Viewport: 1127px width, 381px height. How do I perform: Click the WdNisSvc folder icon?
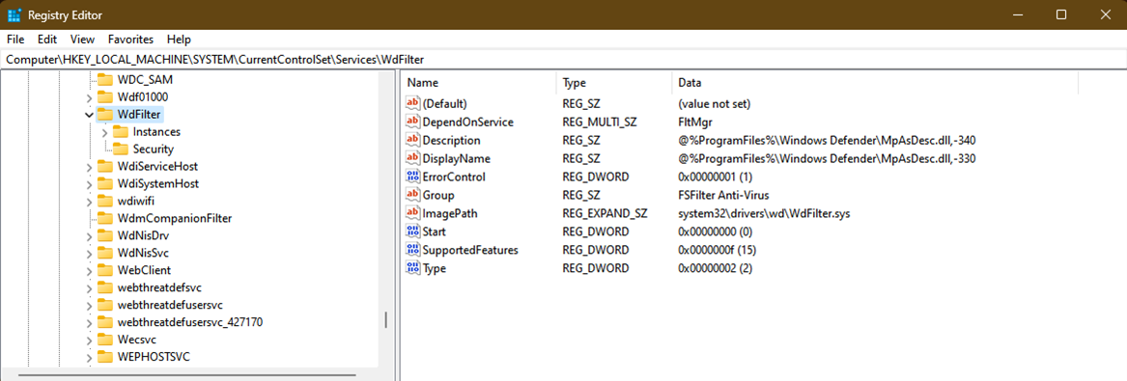pos(105,253)
